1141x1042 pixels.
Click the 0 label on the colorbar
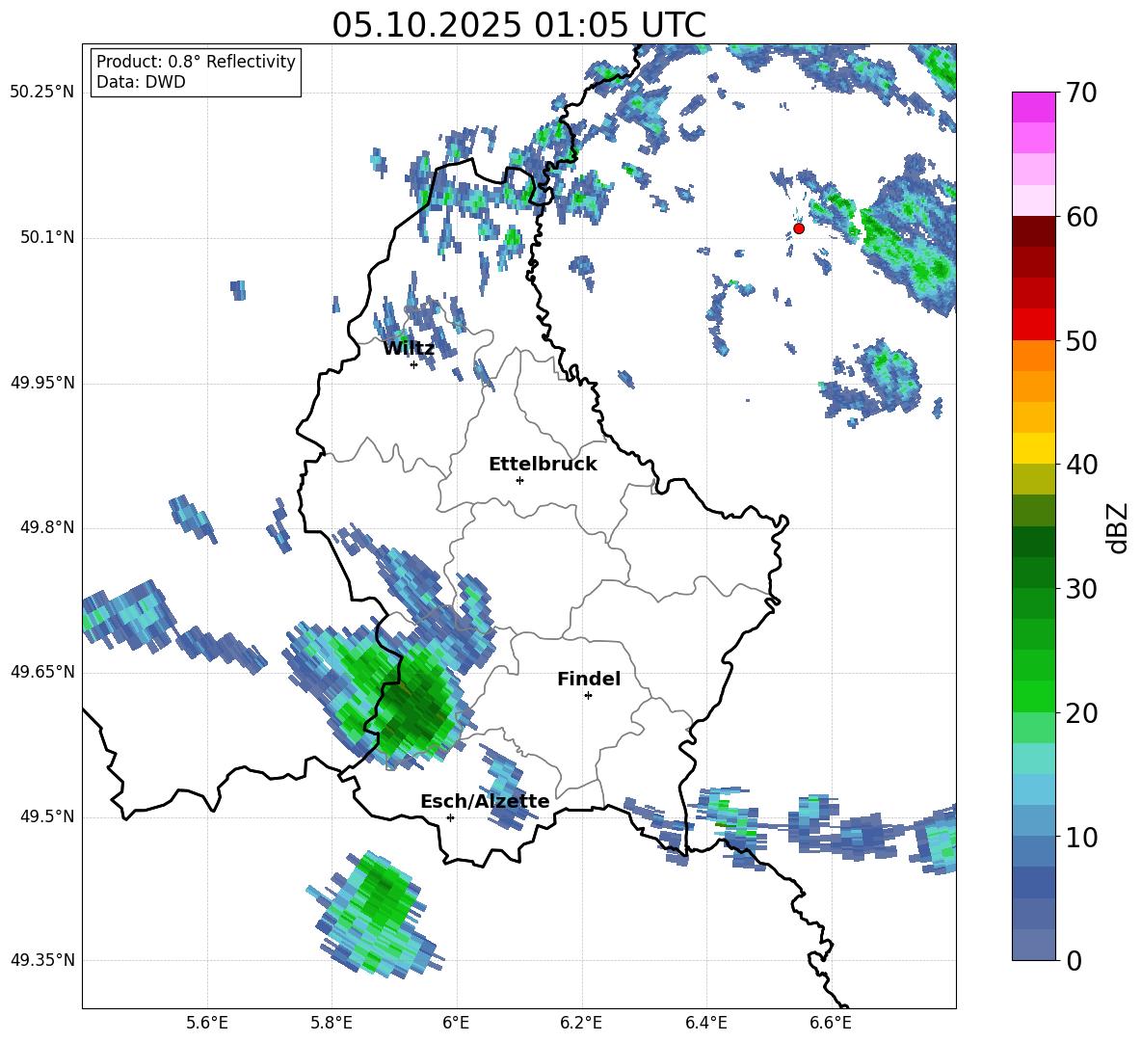1074,961
